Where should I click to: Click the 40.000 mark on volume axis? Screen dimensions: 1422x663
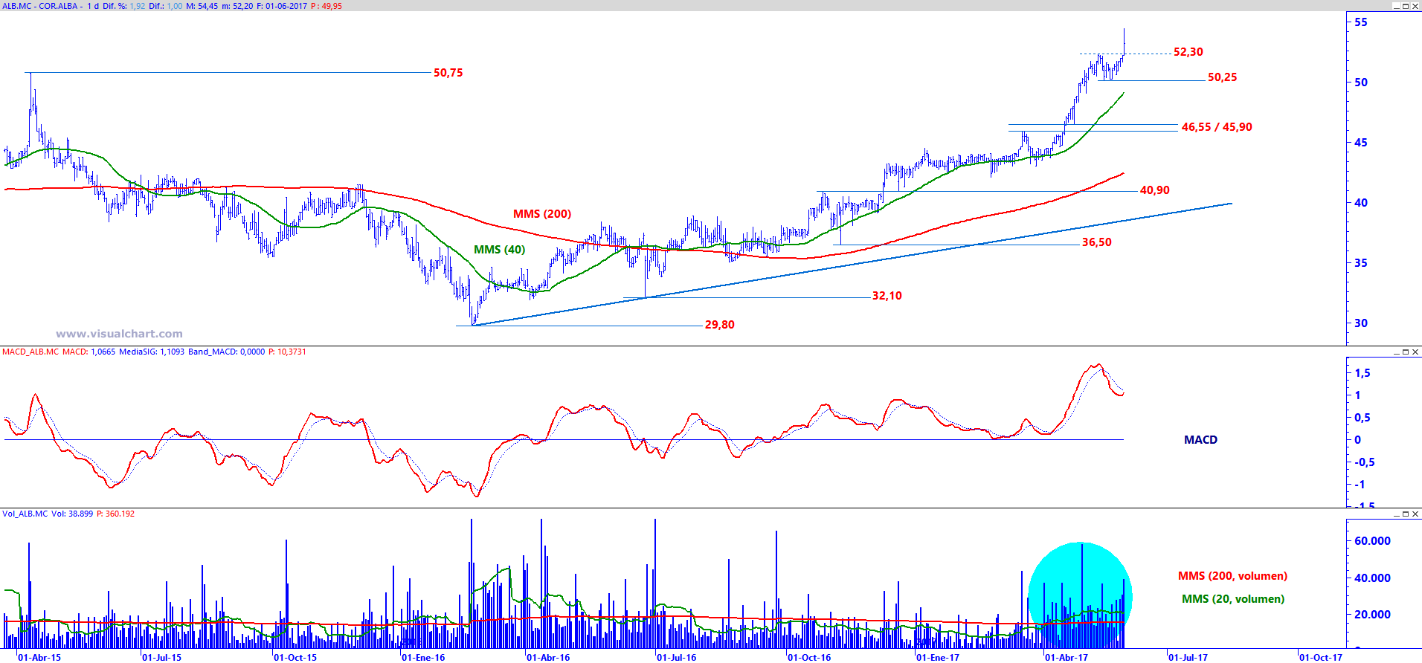tap(1373, 578)
